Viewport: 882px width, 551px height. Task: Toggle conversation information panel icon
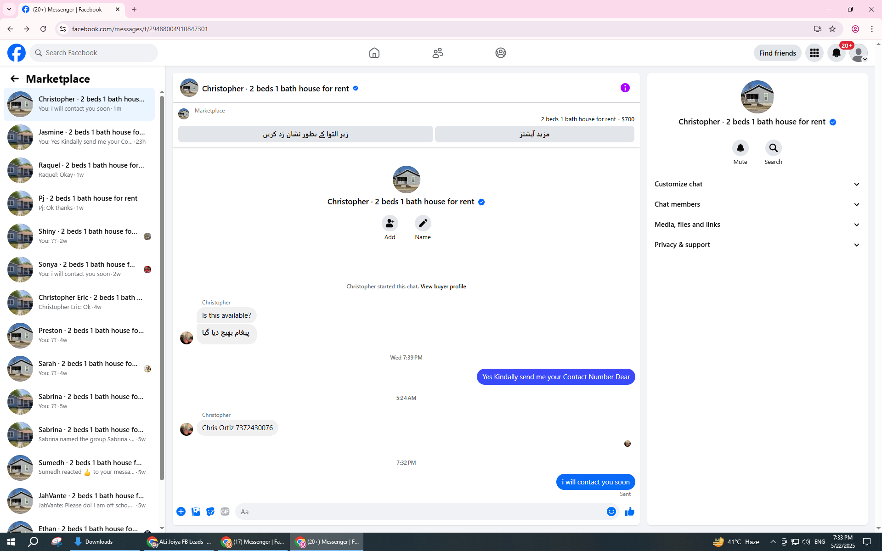(x=625, y=88)
